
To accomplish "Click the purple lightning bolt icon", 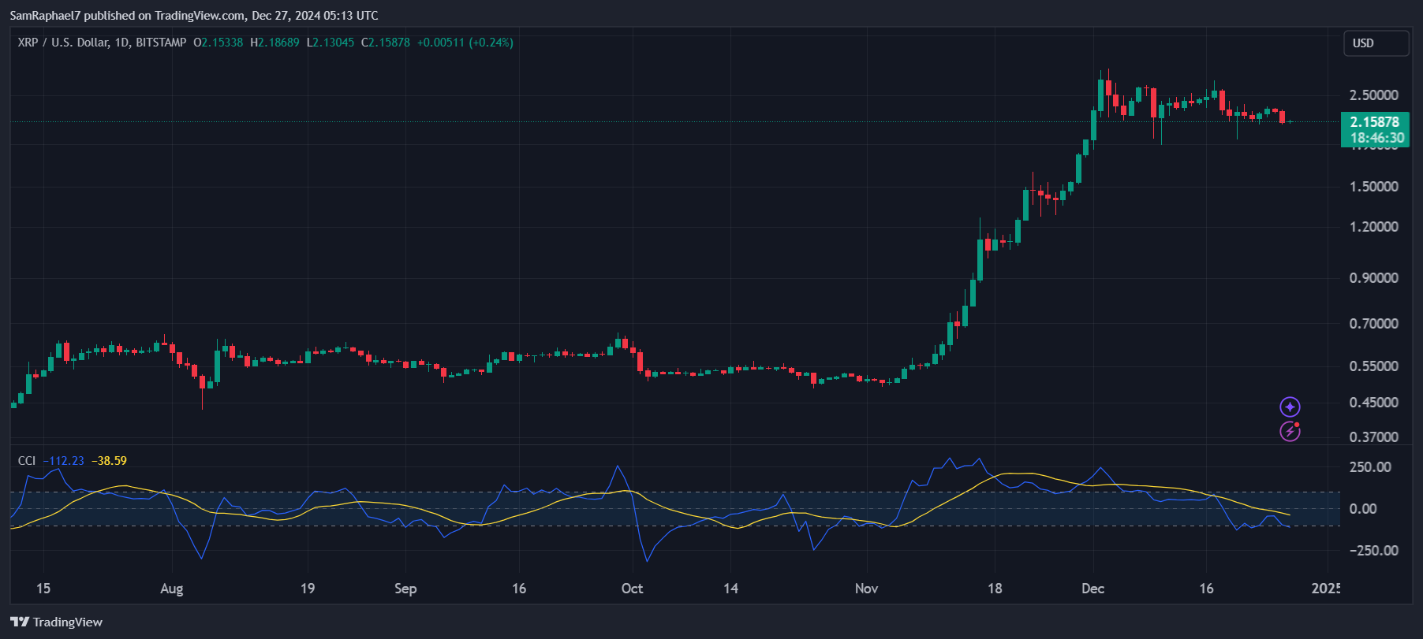I will tap(1290, 431).
